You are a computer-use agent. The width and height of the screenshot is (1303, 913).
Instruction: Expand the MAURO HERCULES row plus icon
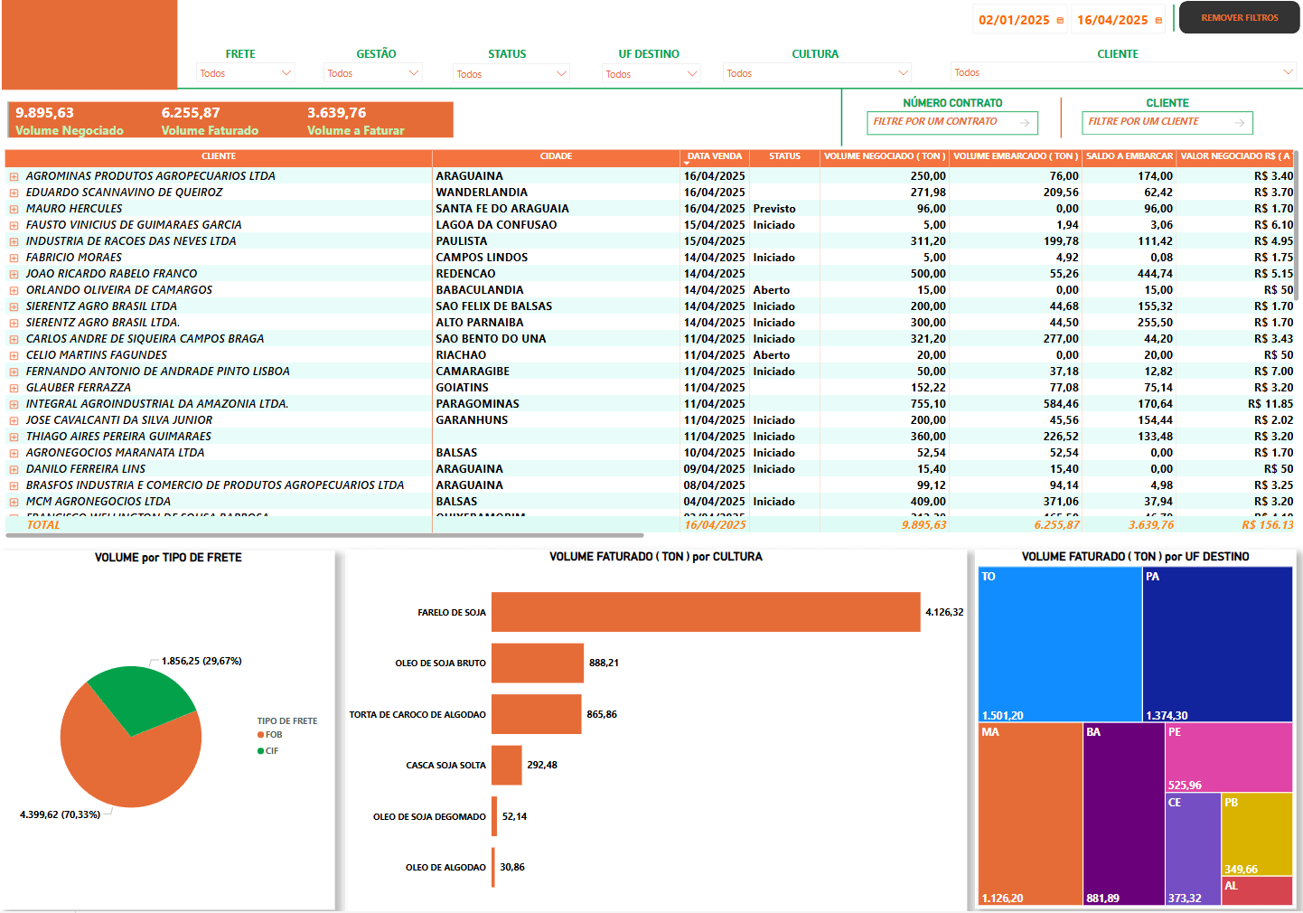tap(14, 210)
